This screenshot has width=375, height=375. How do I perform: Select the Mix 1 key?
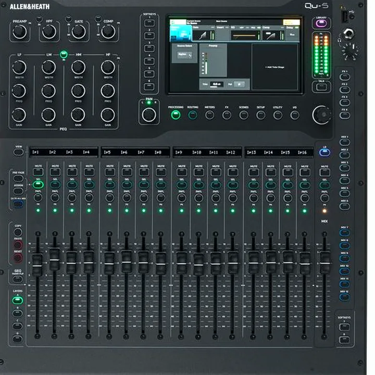click(x=345, y=142)
